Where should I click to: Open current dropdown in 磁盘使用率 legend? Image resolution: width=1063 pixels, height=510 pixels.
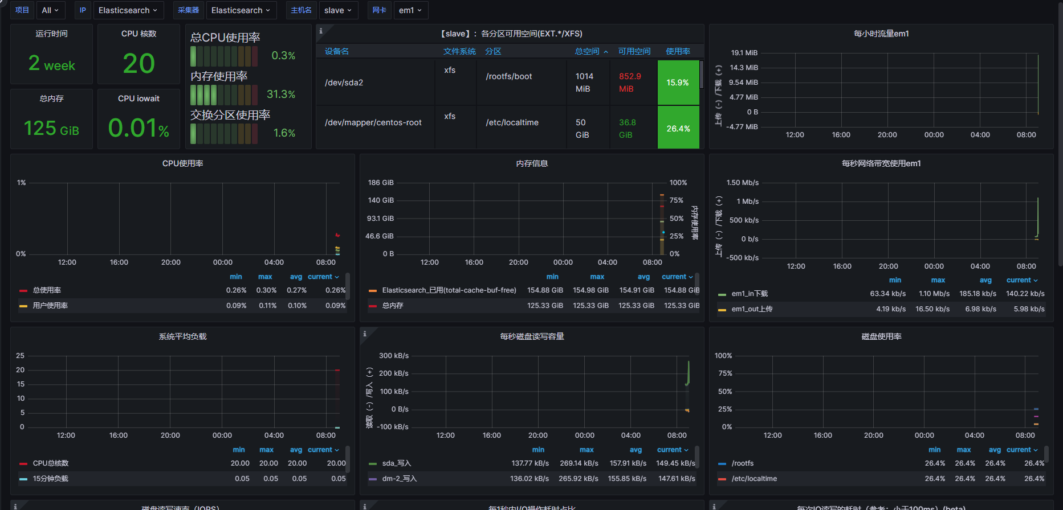tap(1022, 450)
